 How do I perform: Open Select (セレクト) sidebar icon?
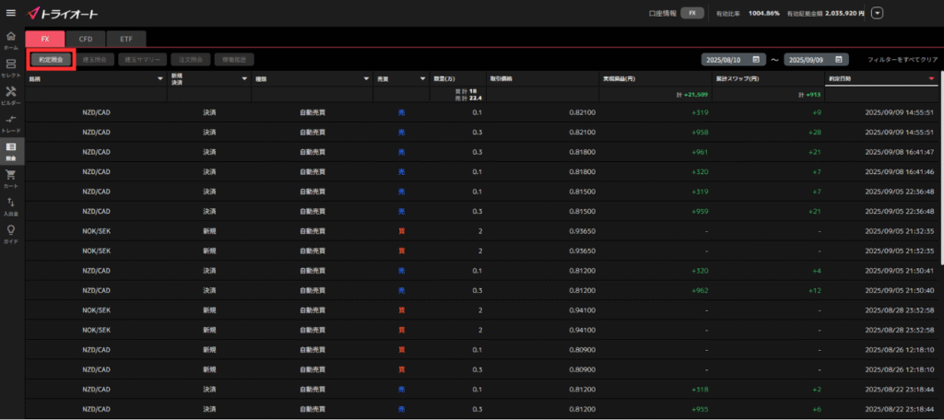[x=11, y=67]
